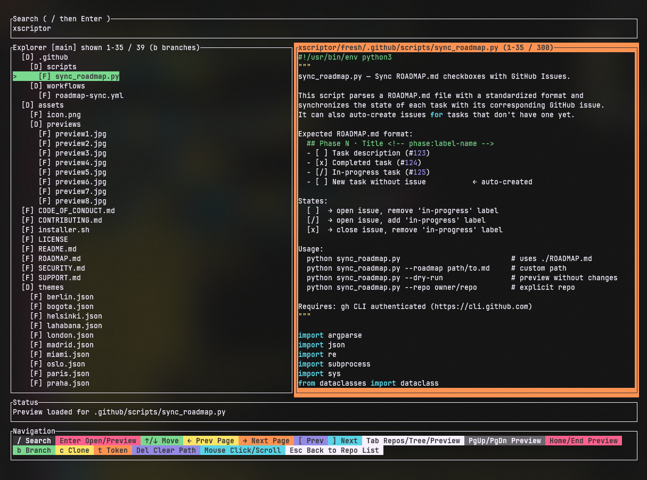Click '→ Next Page' navigation key
Screen dimensions: 647x480
tap(266, 441)
